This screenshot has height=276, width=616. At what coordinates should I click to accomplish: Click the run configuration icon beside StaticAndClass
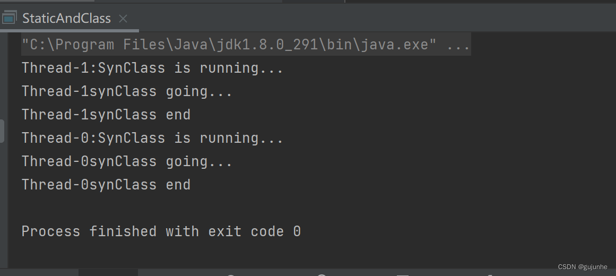tap(8, 18)
